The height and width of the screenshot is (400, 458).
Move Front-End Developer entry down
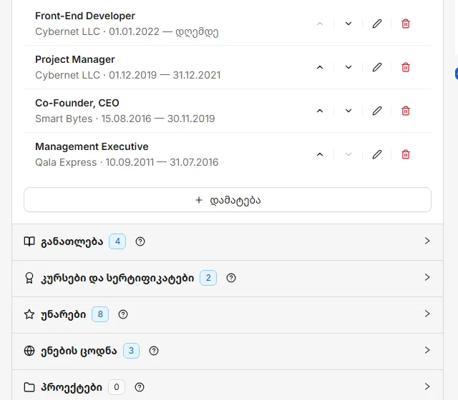(x=349, y=24)
